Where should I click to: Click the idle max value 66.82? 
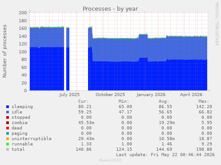(205, 112)
